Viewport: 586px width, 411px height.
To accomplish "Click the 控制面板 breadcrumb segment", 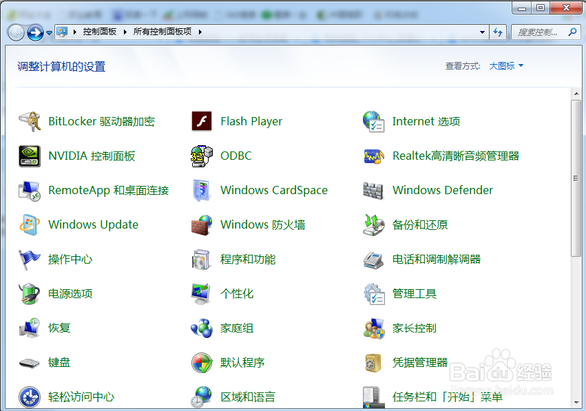I will 100,32.
